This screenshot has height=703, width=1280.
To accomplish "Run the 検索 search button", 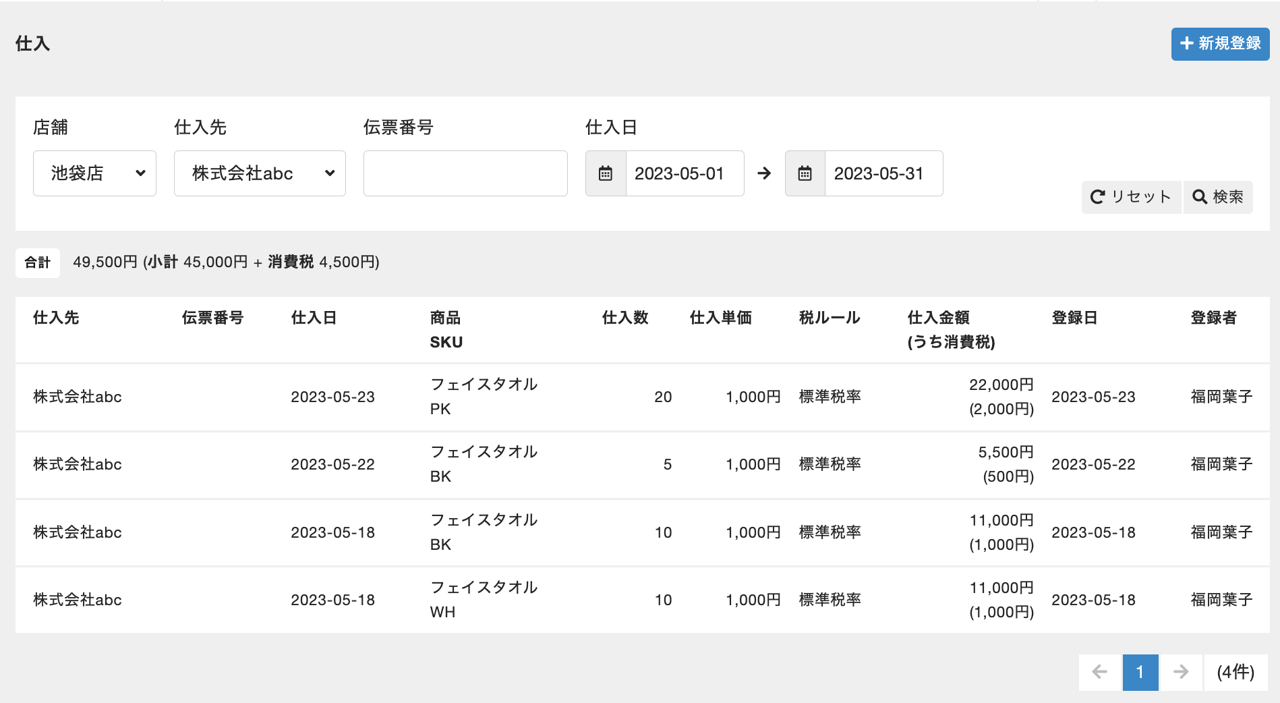I will coord(1218,197).
